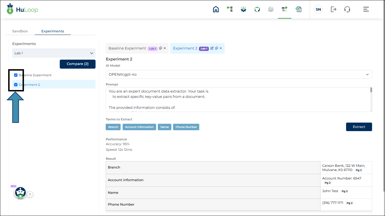
Task: Switch to the Sandbox tab
Action: tap(20, 31)
